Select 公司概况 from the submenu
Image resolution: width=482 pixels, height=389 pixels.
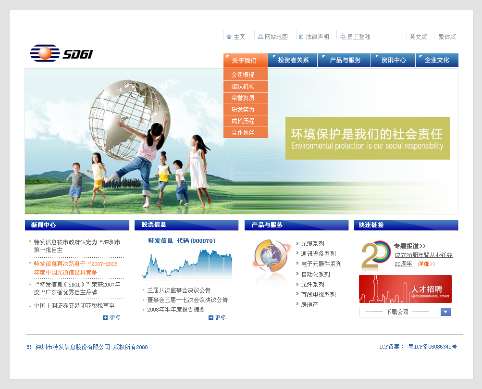(x=243, y=75)
